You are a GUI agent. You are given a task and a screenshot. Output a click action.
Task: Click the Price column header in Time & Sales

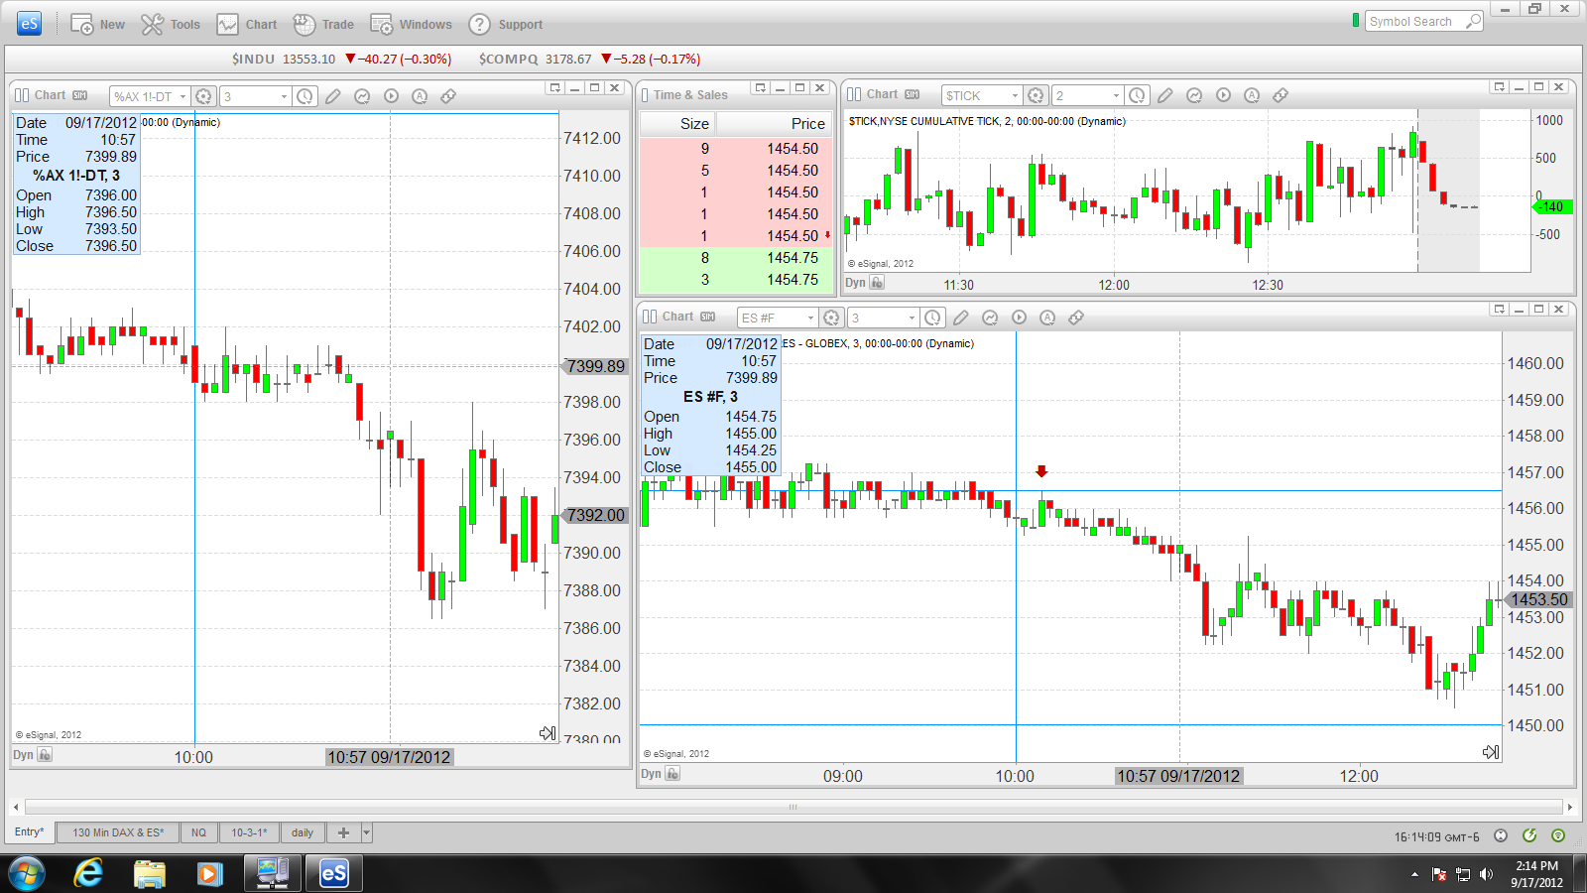775,124
